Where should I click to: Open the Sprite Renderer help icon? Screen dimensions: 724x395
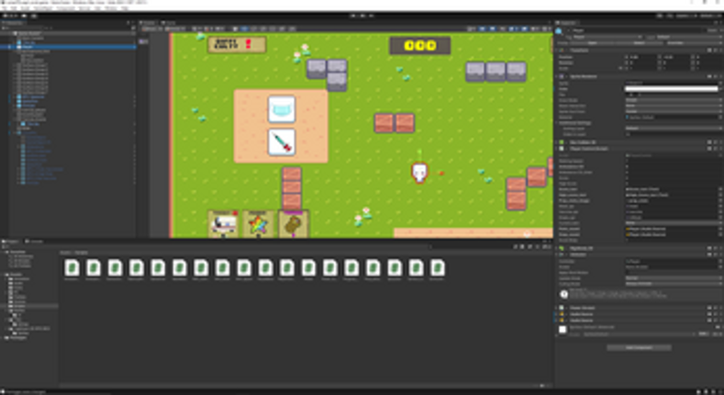[x=709, y=76]
